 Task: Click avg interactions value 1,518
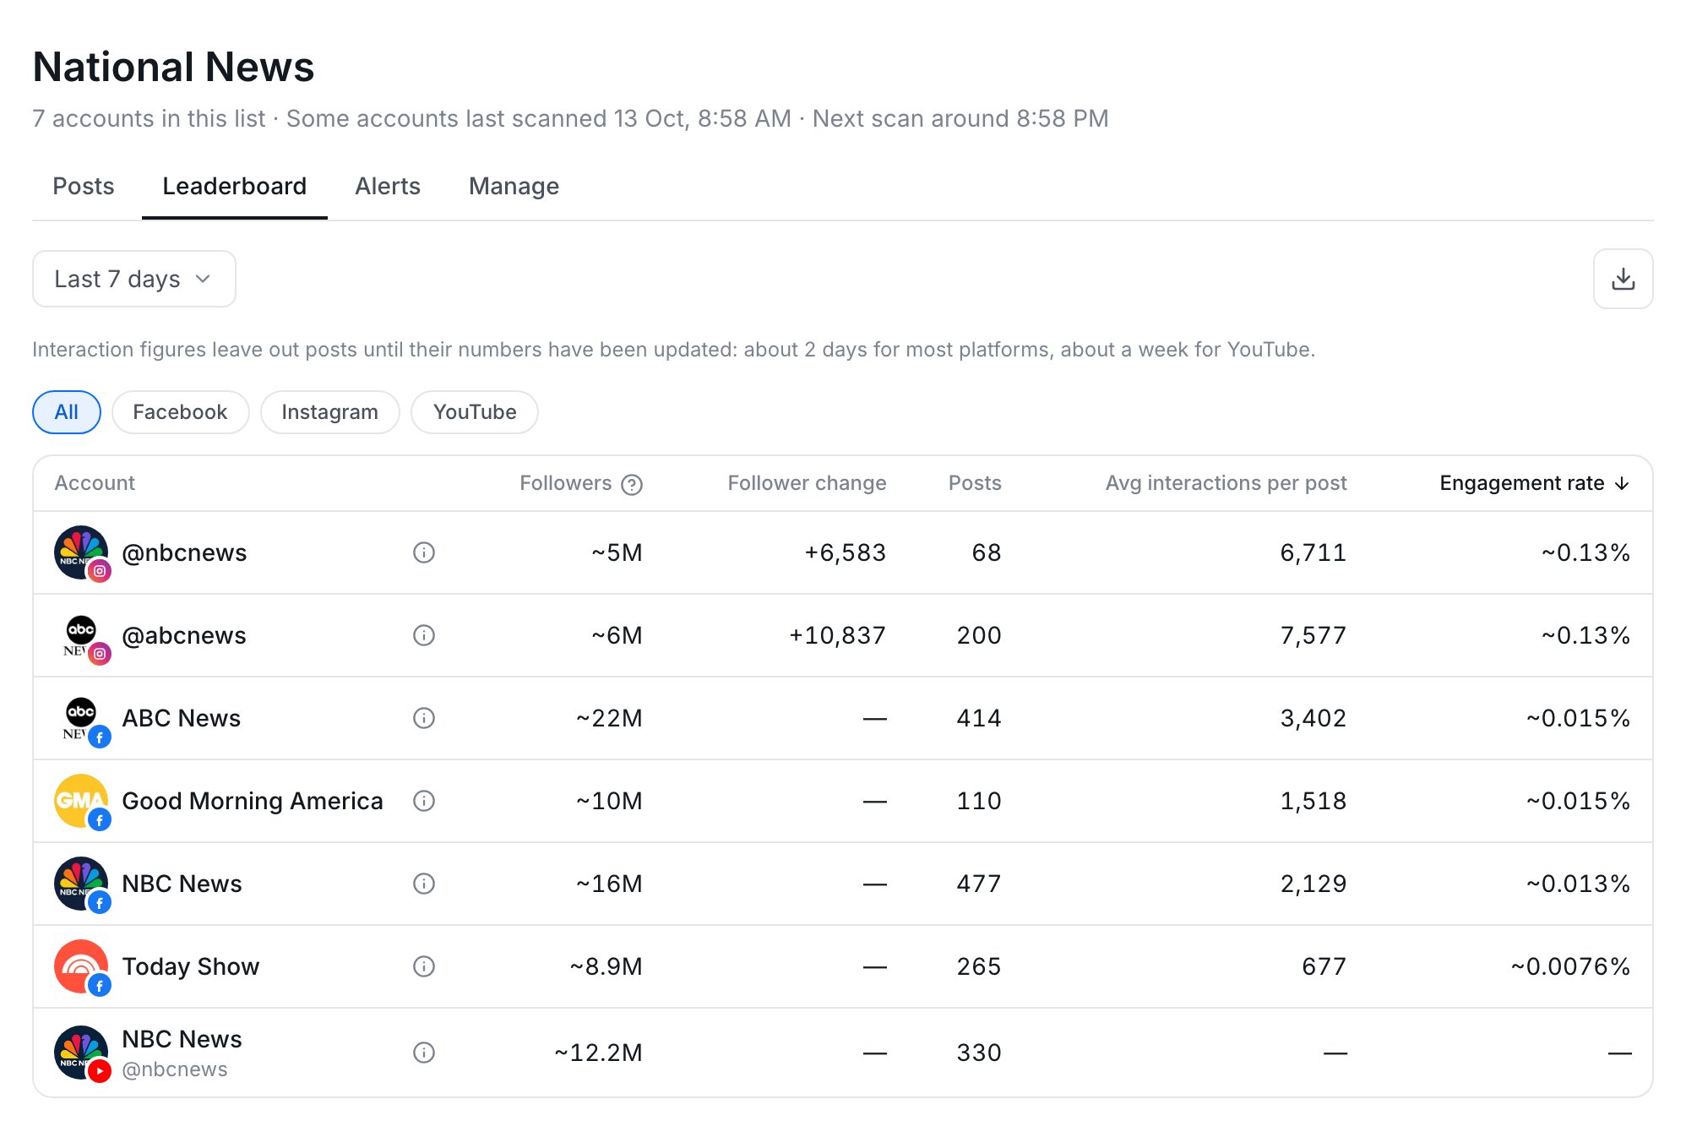(1313, 801)
